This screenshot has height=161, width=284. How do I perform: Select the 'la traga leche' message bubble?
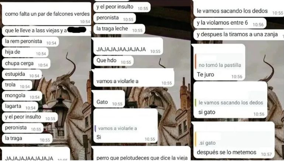click(x=119, y=29)
